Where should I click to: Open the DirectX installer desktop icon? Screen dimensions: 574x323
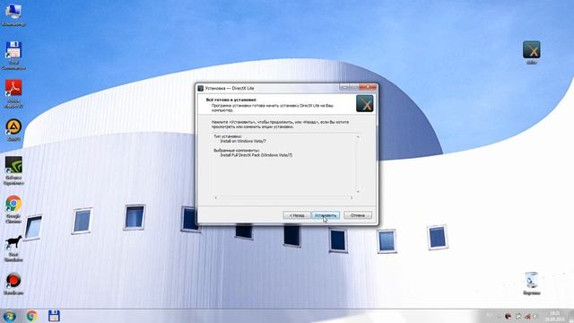pos(532,52)
